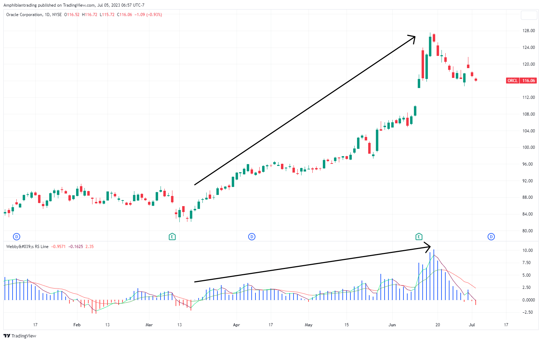Screen dimensions: 542x342
Task: Click the close value C116.06
Action: coord(125,15)
